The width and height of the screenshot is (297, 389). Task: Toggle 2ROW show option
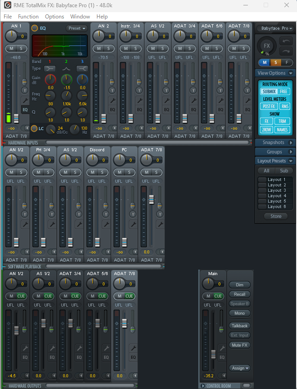[x=266, y=130]
